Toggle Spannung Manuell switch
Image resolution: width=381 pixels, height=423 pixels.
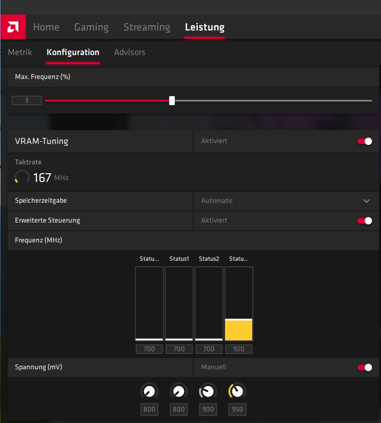[x=365, y=367]
